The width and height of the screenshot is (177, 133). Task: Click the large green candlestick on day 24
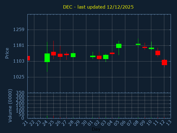tap(47, 58)
